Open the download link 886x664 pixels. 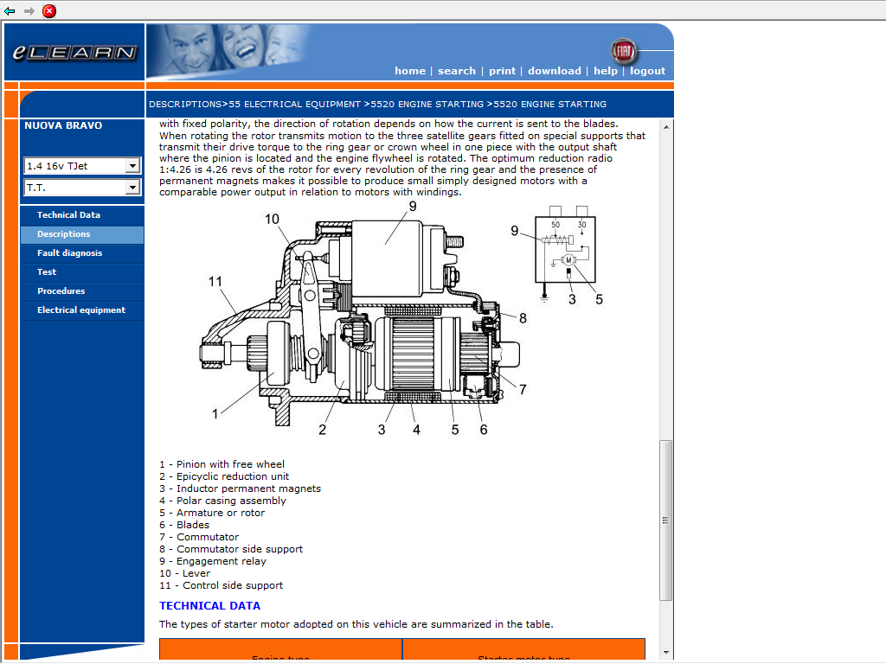[555, 71]
